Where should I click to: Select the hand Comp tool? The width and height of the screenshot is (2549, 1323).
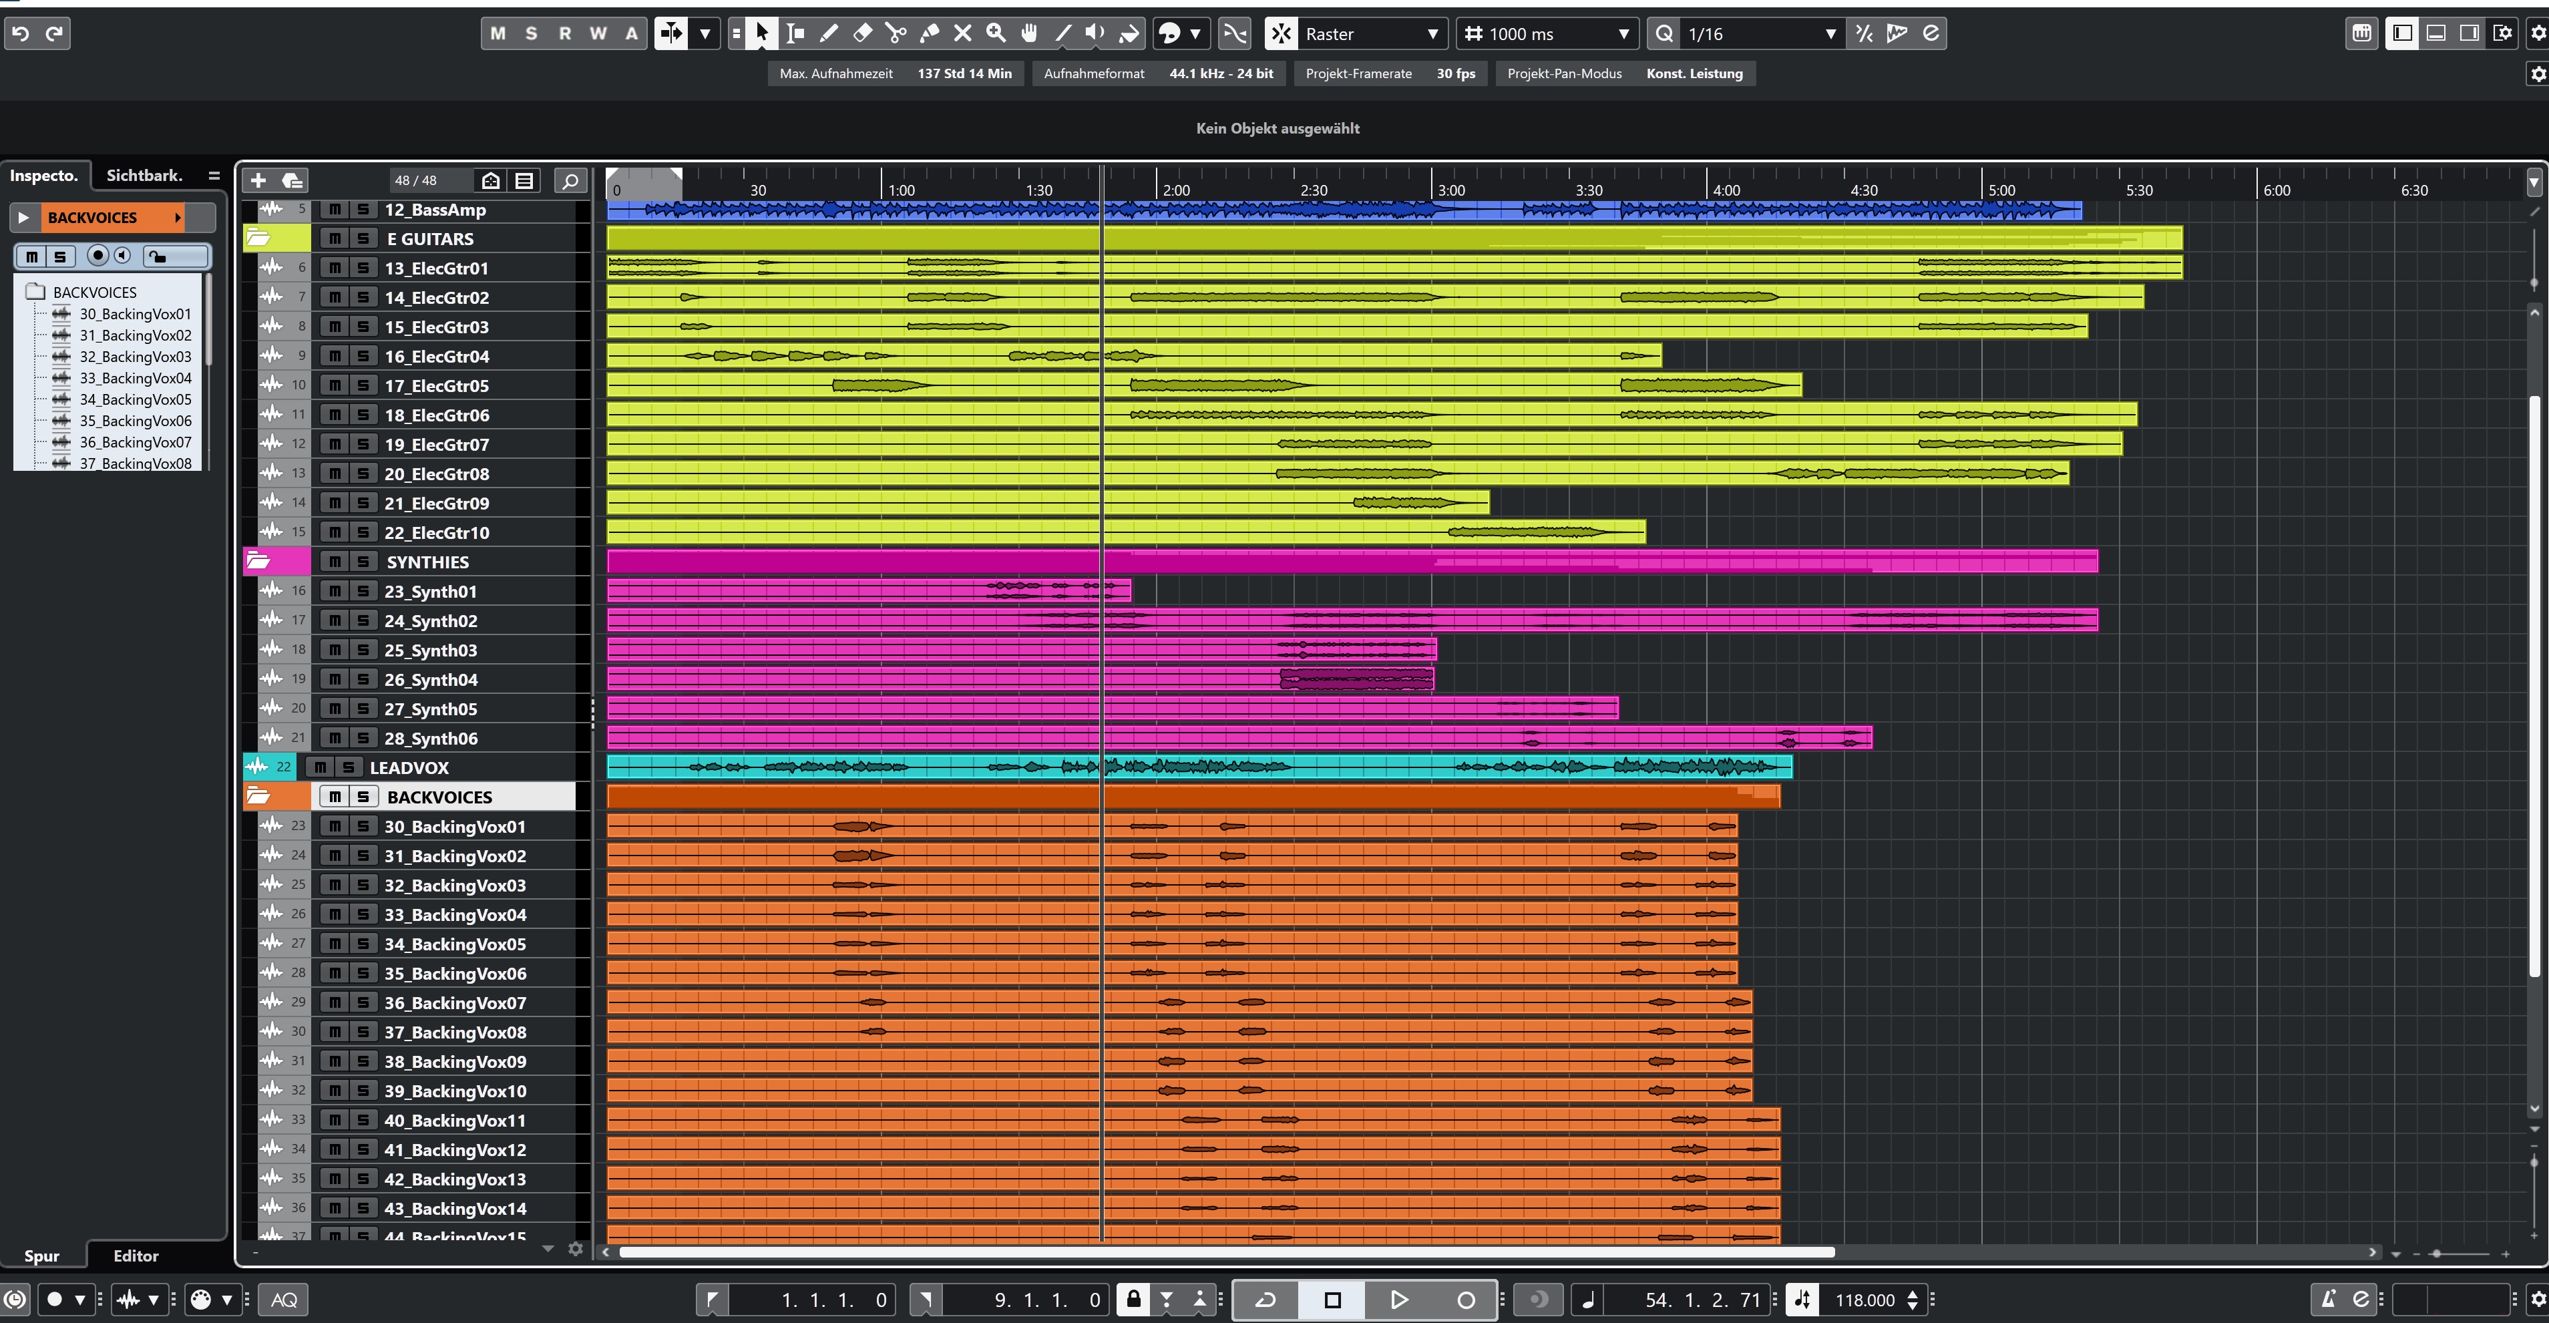click(1030, 33)
